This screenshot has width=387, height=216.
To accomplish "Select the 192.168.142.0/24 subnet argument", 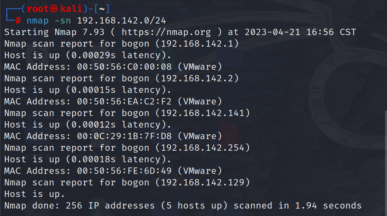I will coord(122,20).
